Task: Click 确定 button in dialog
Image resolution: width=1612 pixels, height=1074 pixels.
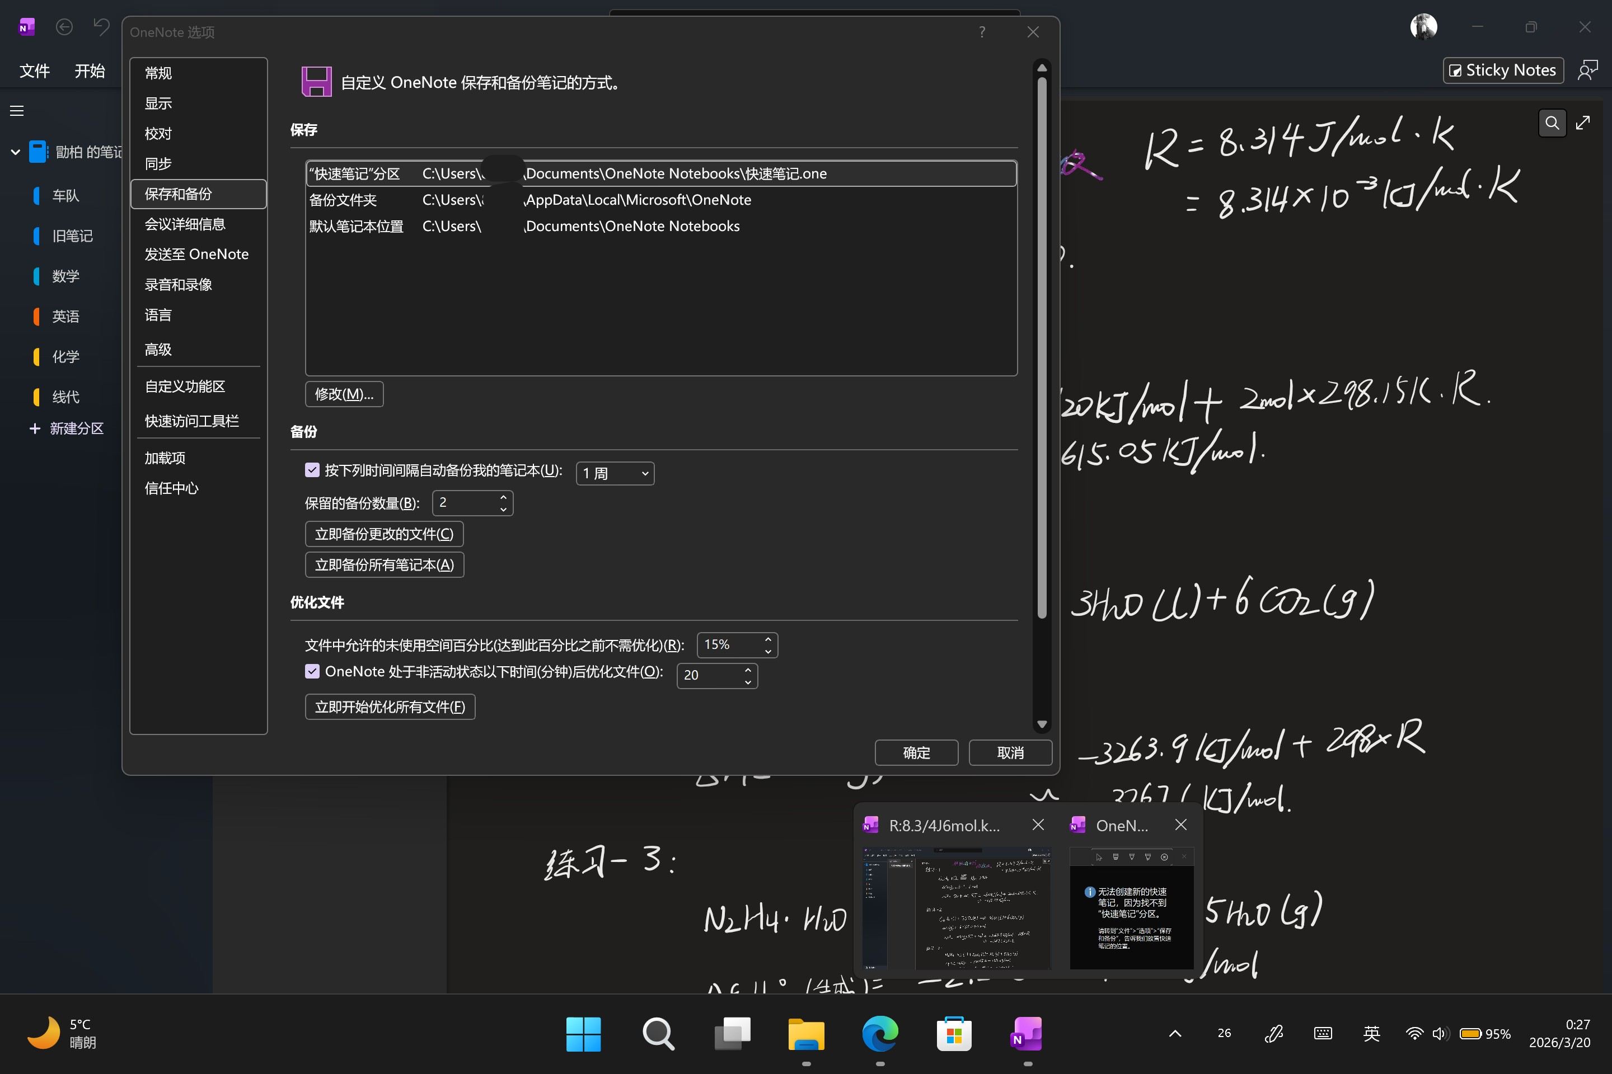Action: pos(916,753)
